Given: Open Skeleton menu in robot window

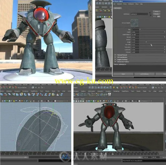Looking at the screenshot, I should [x=124, y=85].
